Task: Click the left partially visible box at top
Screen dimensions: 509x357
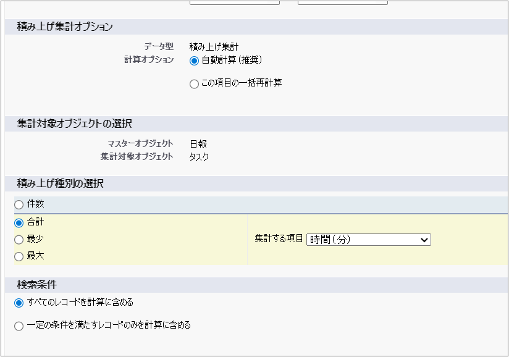Action: [x=234, y=2]
